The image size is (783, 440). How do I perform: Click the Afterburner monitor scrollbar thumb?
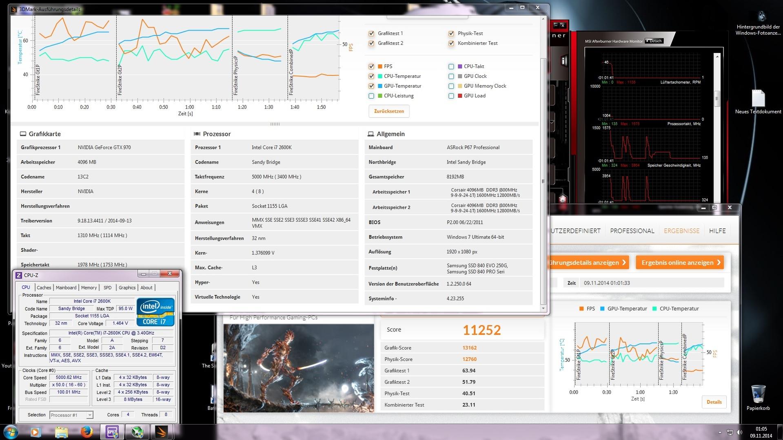[x=717, y=98]
